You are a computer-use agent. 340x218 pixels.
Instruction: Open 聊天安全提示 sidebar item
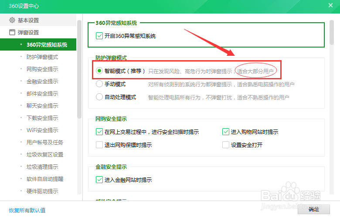(42, 106)
